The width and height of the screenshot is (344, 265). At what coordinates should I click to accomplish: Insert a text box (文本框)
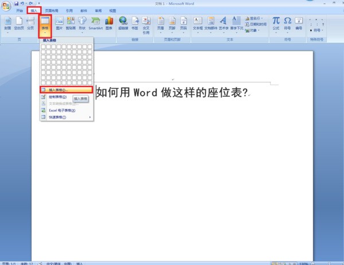coord(198,25)
